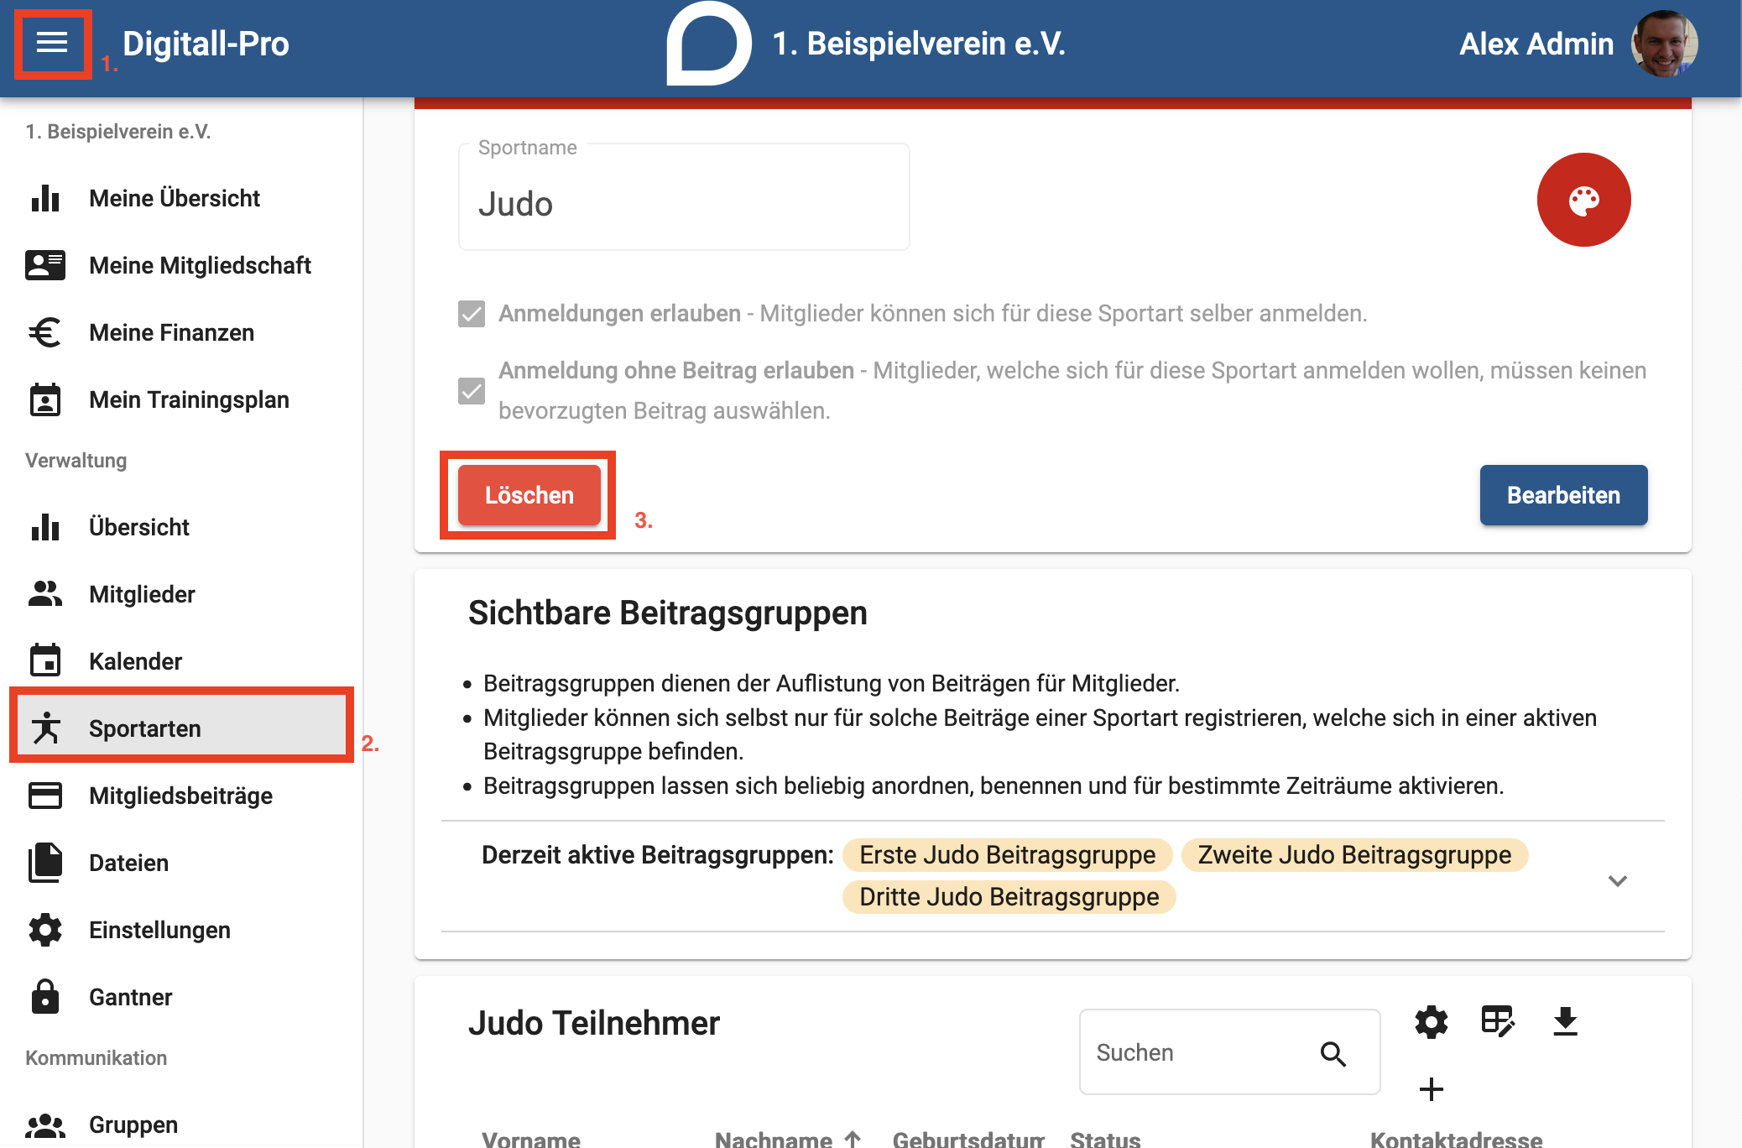
Task: Click the Mitglieder people icon
Action: [45, 594]
